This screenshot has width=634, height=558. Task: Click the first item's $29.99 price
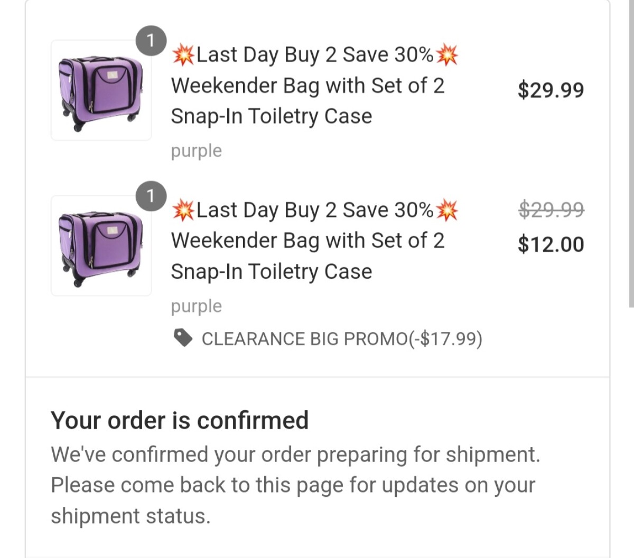[551, 90]
